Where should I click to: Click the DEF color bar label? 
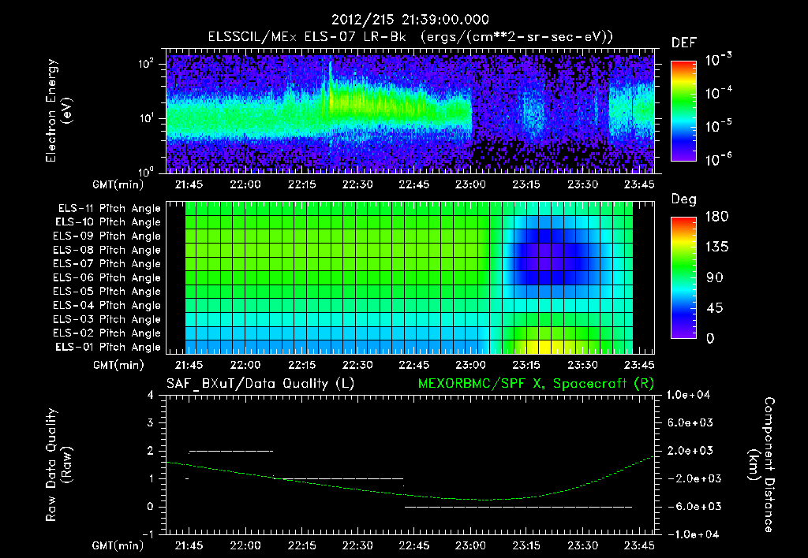[x=684, y=43]
